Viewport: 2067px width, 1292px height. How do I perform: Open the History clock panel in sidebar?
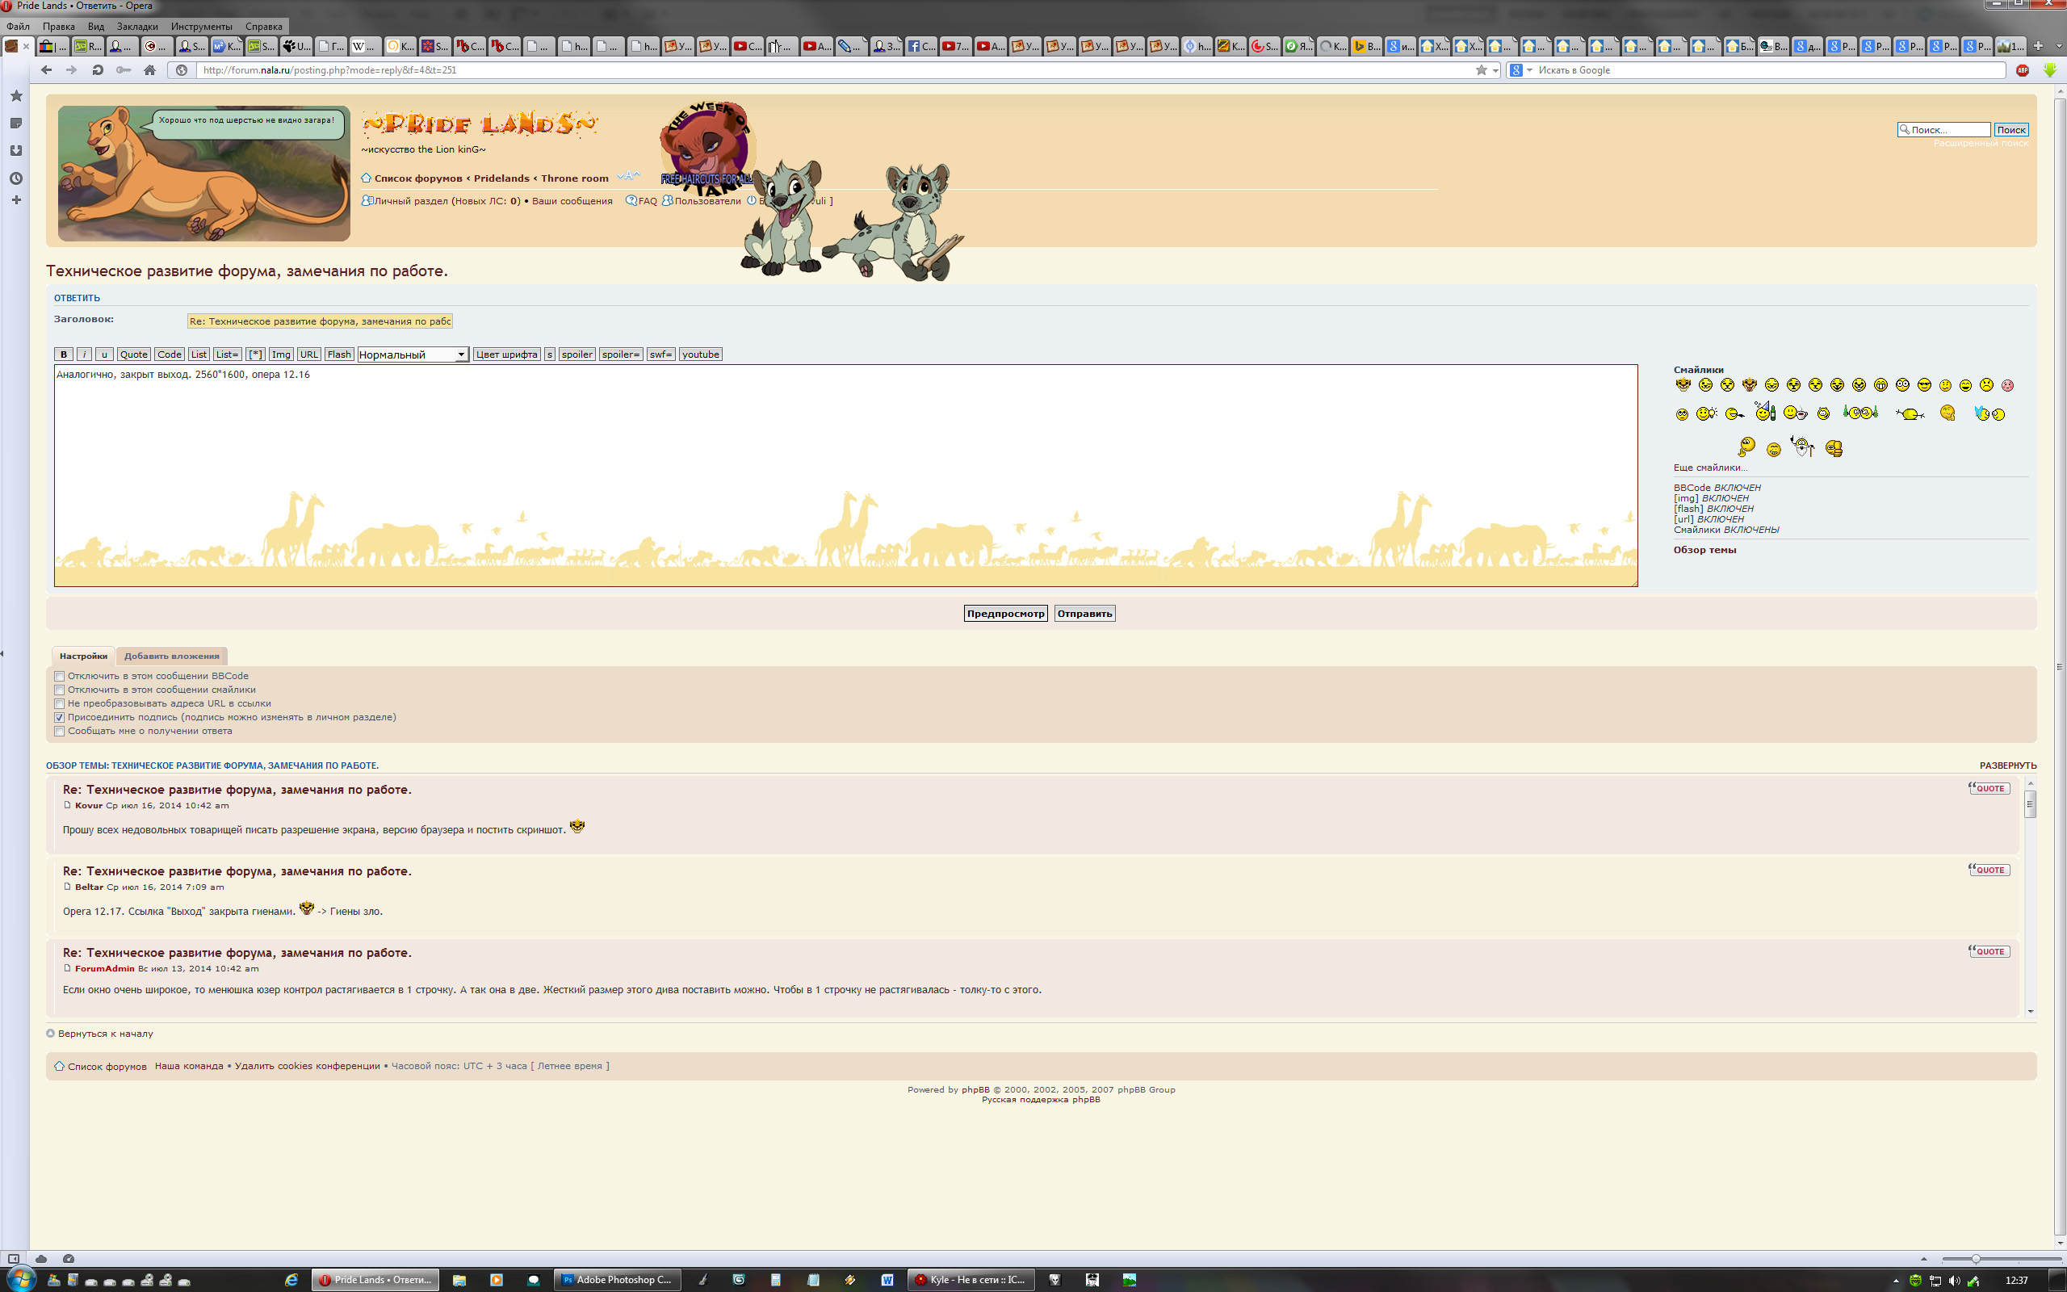16,178
